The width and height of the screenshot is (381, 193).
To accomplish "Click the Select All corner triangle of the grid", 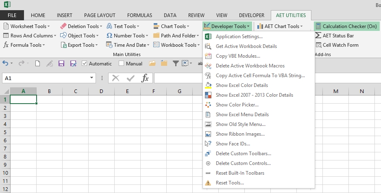I will click(6, 91).
